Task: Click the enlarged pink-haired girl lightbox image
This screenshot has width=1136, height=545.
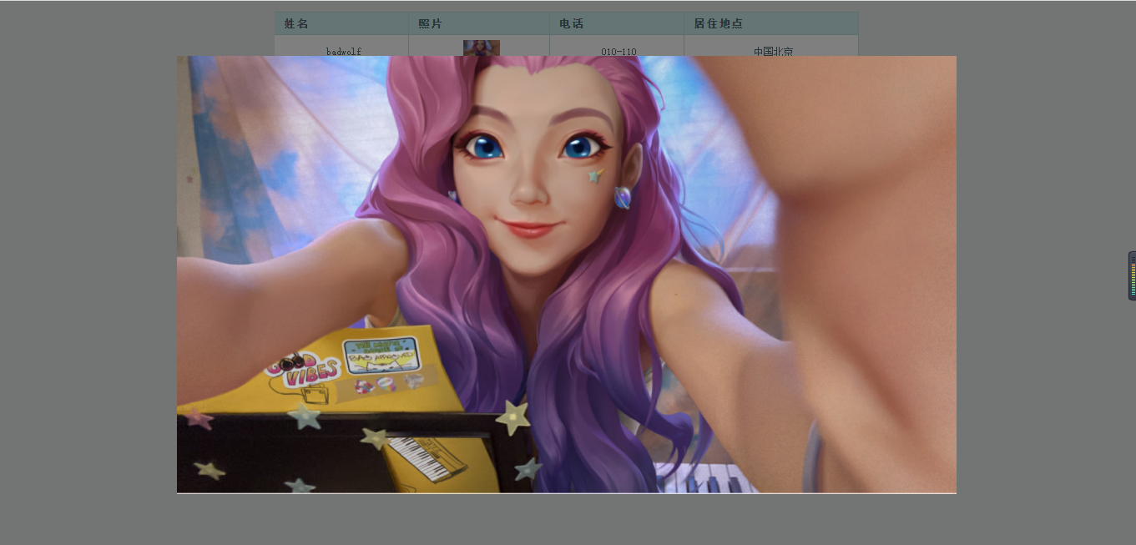Action: (x=567, y=275)
